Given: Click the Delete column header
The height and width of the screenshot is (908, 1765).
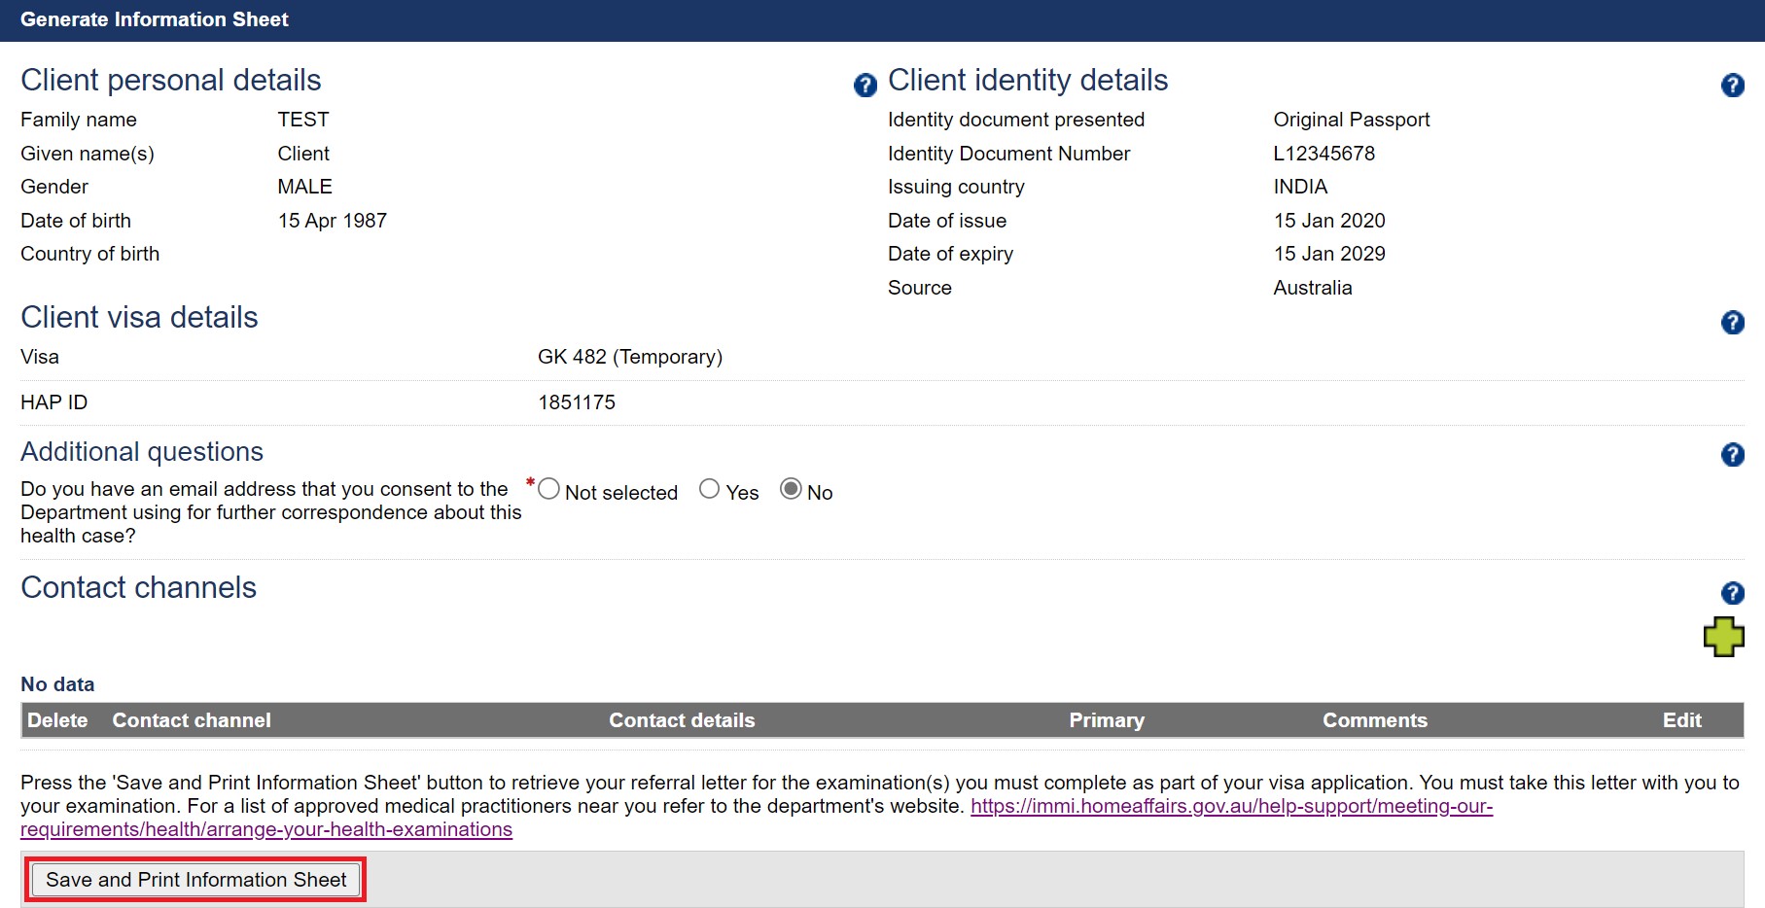Looking at the screenshot, I should 57,720.
